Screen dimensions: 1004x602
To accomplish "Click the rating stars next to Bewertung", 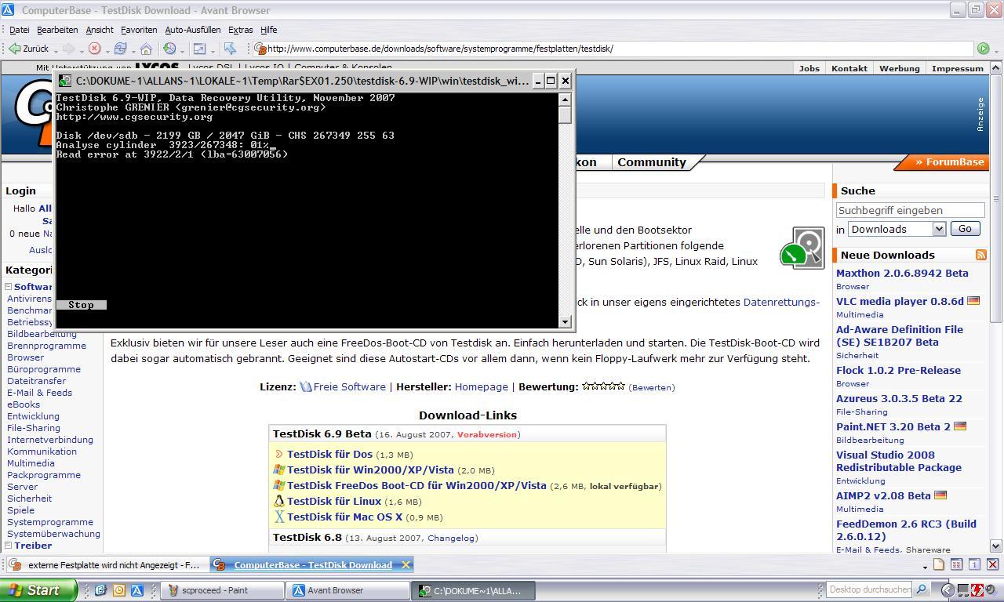I will click(603, 386).
